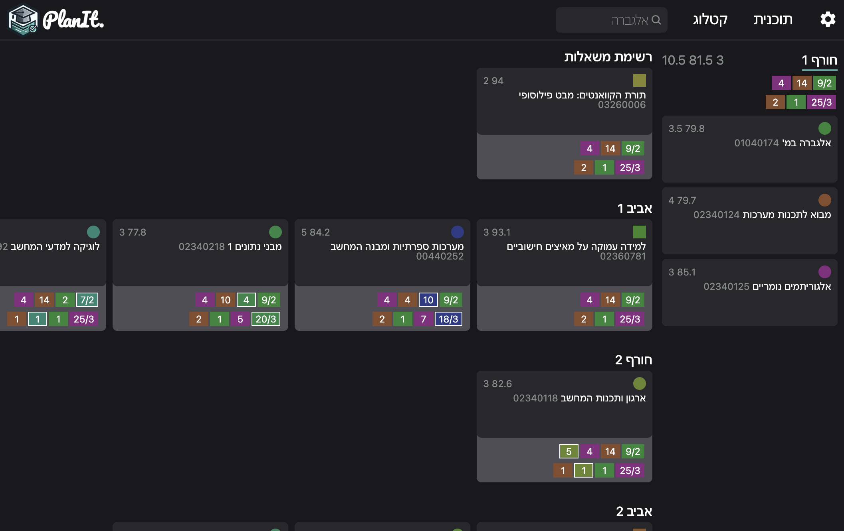Click outlined teal 1 badge on לוגיקה card
The image size is (844, 531).
tap(38, 319)
